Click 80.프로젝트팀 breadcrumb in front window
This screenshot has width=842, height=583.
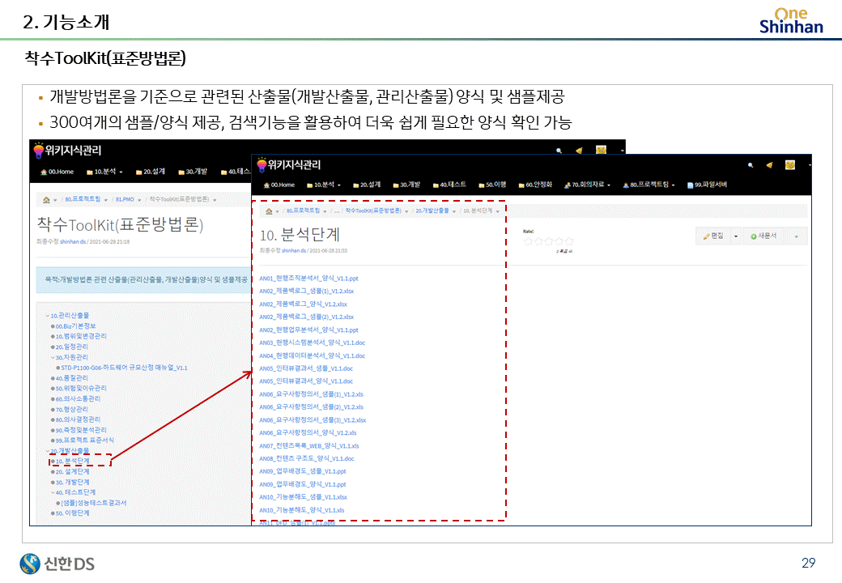[x=303, y=211]
